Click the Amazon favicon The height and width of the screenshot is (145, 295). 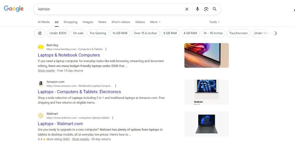click(41, 84)
